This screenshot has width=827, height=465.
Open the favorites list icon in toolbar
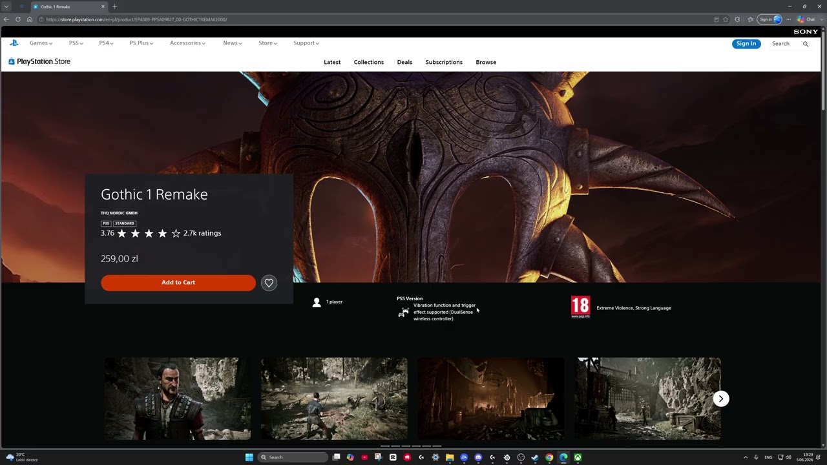[750, 19]
